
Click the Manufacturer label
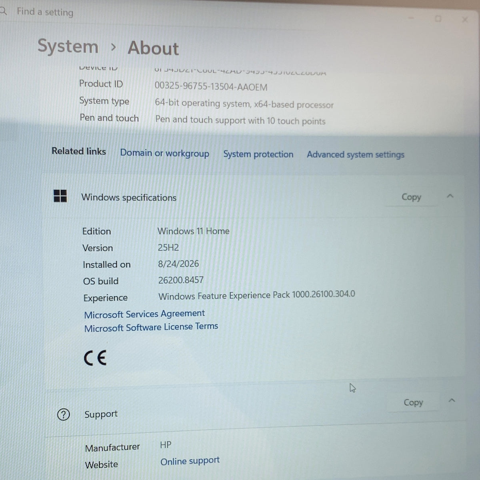[112, 447]
